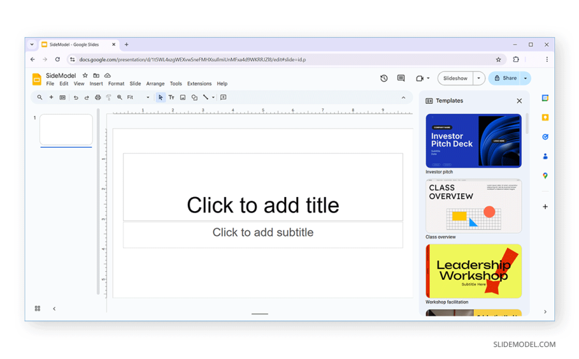The image size is (579, 359).
Task: Select the Class Overview template
Action: [x=473, y=206]
